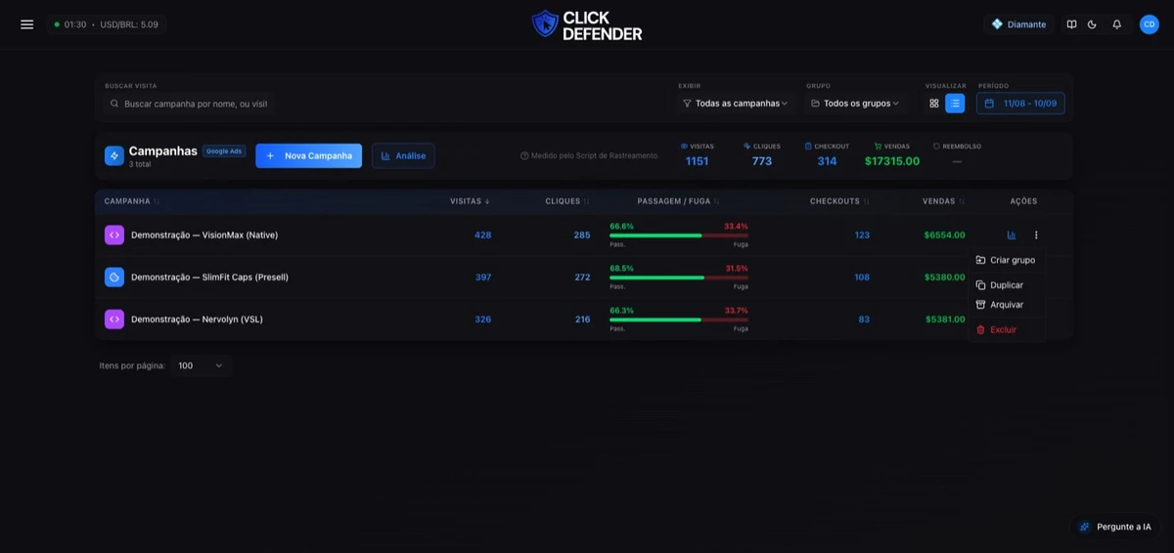Select Arquivar from the context menu
The width and height of the screenshot is (1174, 553).
pyautogui.click(x=1007, y=305)
